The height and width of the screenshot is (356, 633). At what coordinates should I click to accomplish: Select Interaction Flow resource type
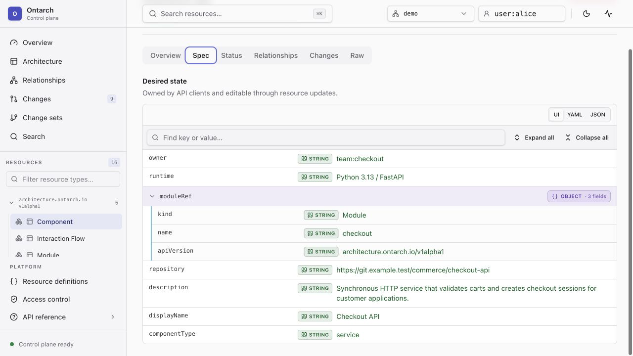point(66,238)
